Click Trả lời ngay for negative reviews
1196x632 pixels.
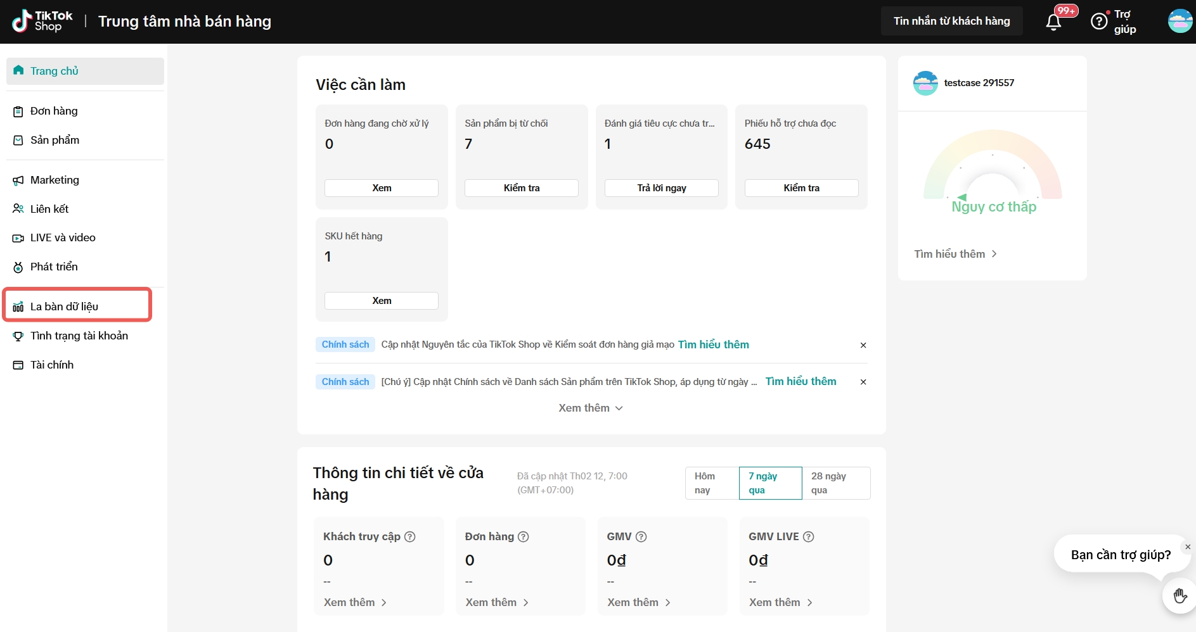click(x=661, y=188)
